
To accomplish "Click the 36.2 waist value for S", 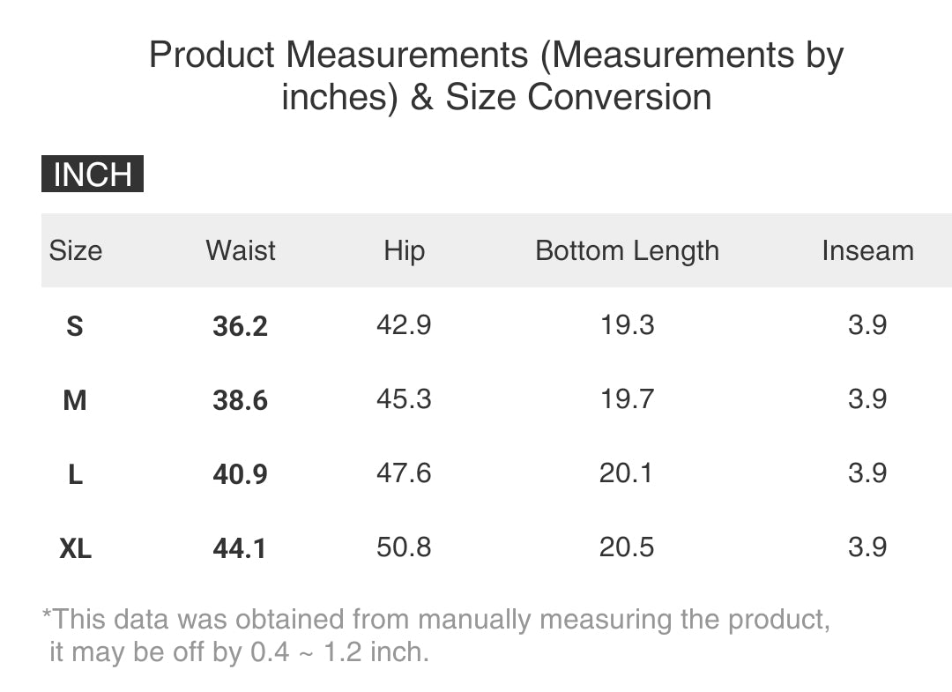I will [x=240, y=327].
